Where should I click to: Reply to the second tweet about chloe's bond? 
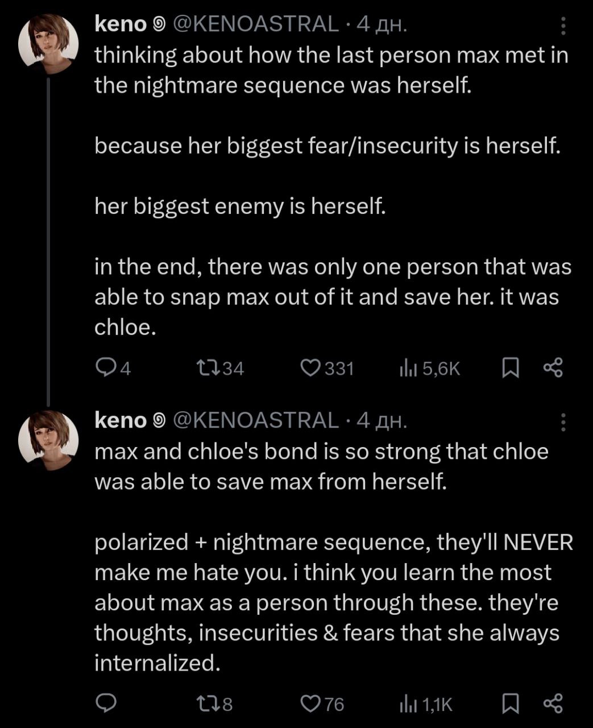coord(105,704)
